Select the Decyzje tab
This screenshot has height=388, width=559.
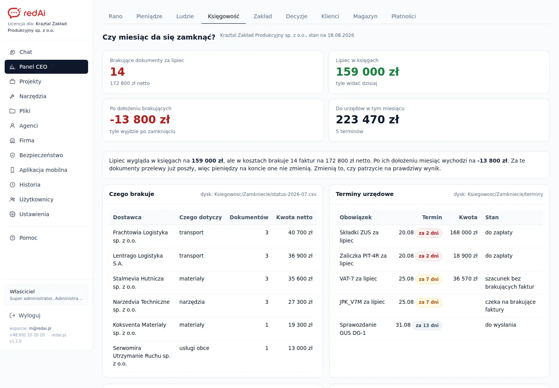297,16
